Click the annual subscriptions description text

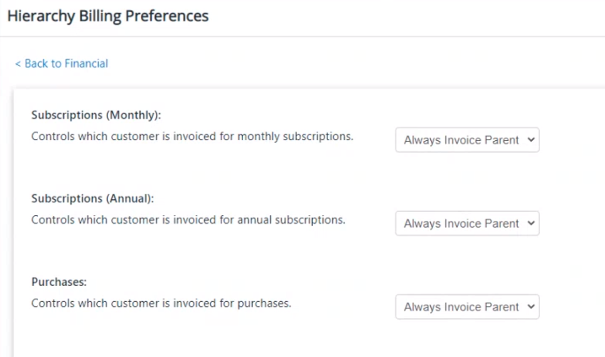click(188, 220)
